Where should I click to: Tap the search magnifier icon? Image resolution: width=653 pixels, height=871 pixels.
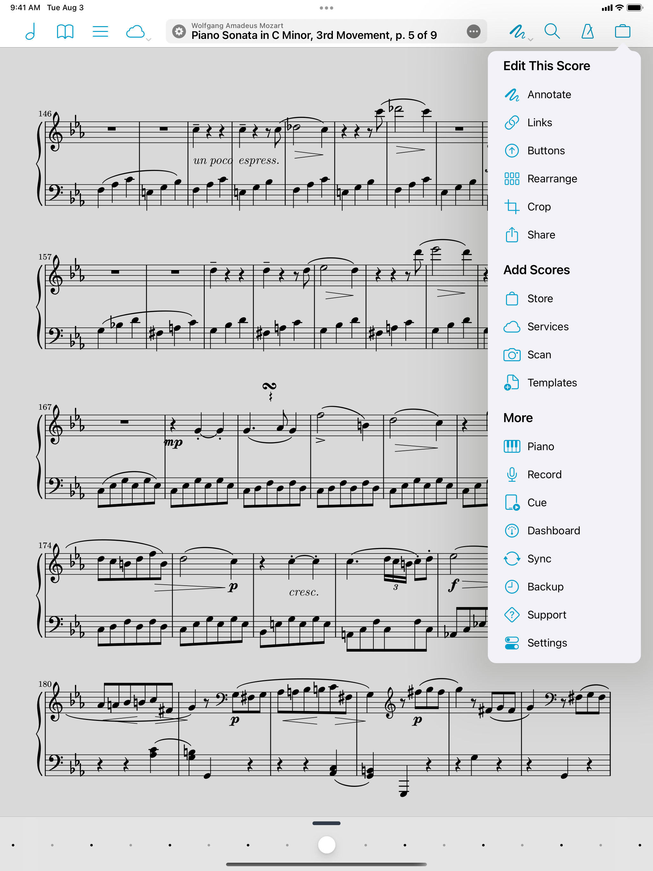point(552,32)
